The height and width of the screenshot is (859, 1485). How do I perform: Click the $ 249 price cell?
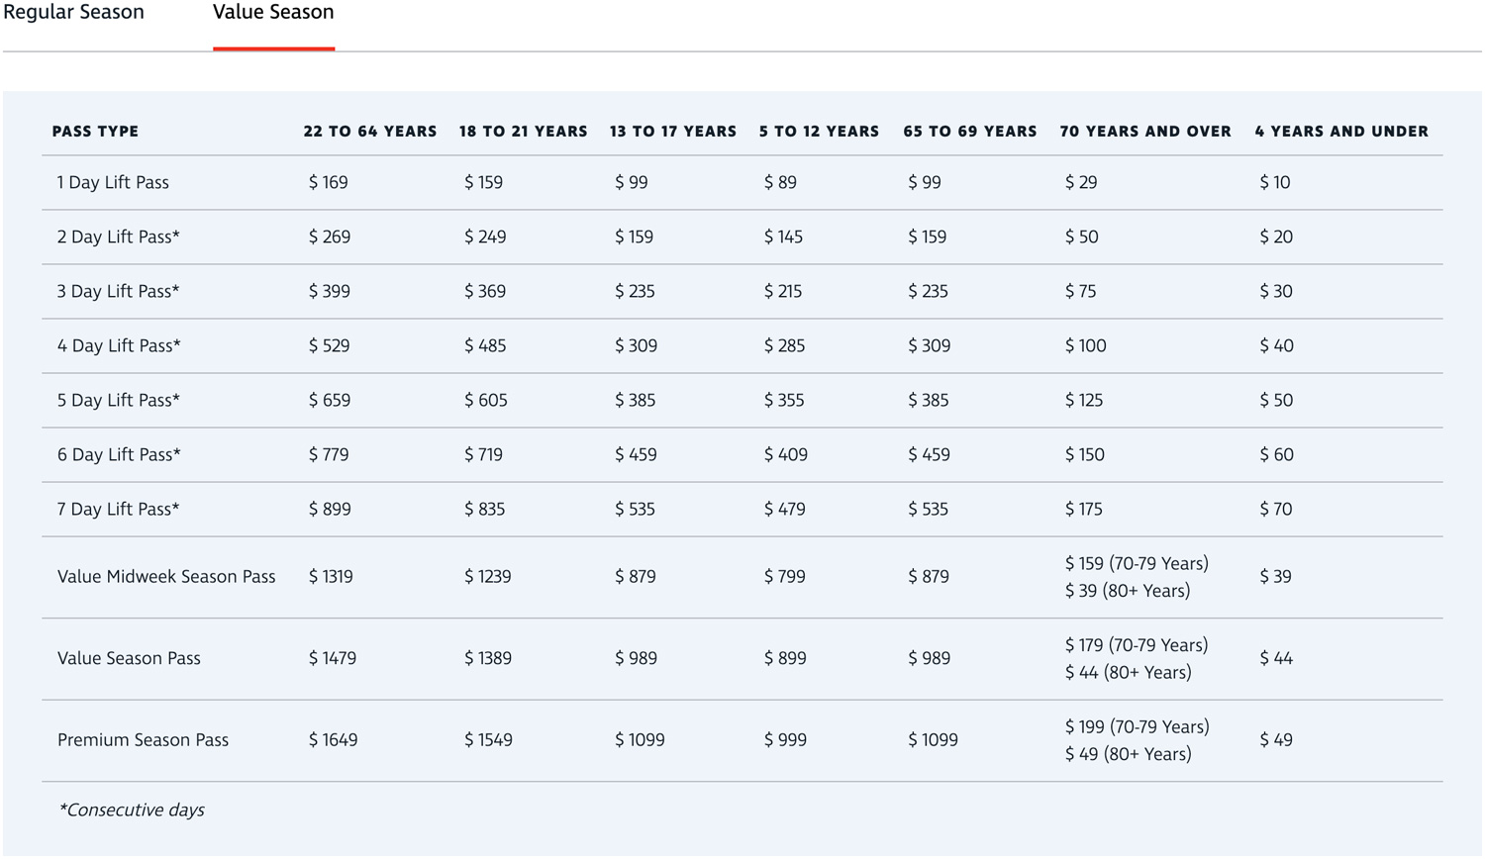coord(485,238)
